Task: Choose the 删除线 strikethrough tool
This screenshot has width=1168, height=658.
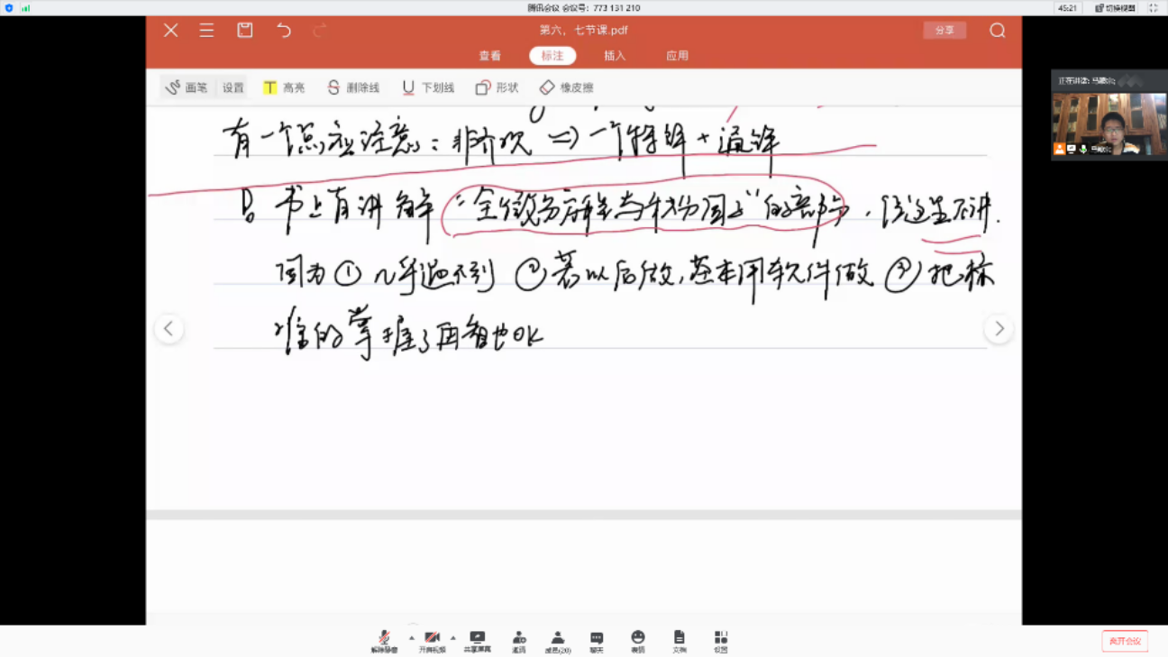Action: coord(353,87)
